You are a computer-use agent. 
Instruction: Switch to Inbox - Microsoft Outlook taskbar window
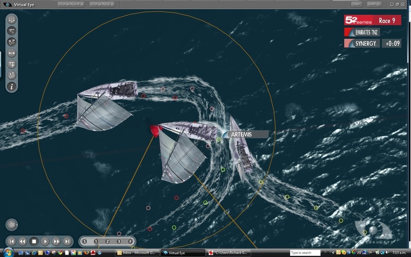coord(137,253)
